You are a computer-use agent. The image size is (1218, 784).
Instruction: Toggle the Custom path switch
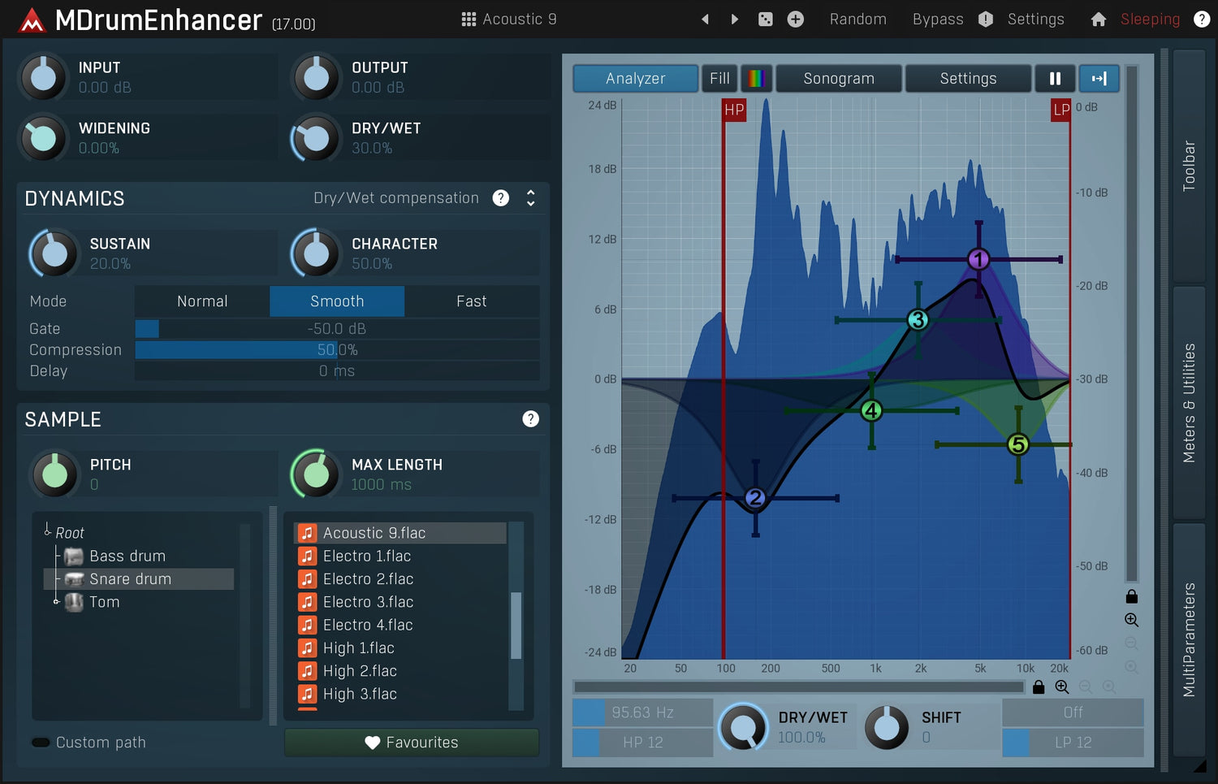coord(41,743)
